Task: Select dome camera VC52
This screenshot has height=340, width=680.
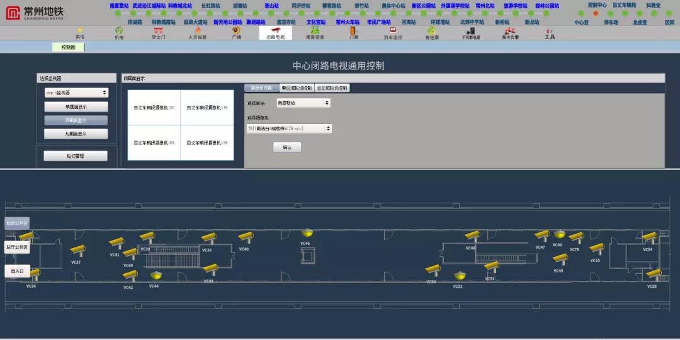Action: [460, 275]
